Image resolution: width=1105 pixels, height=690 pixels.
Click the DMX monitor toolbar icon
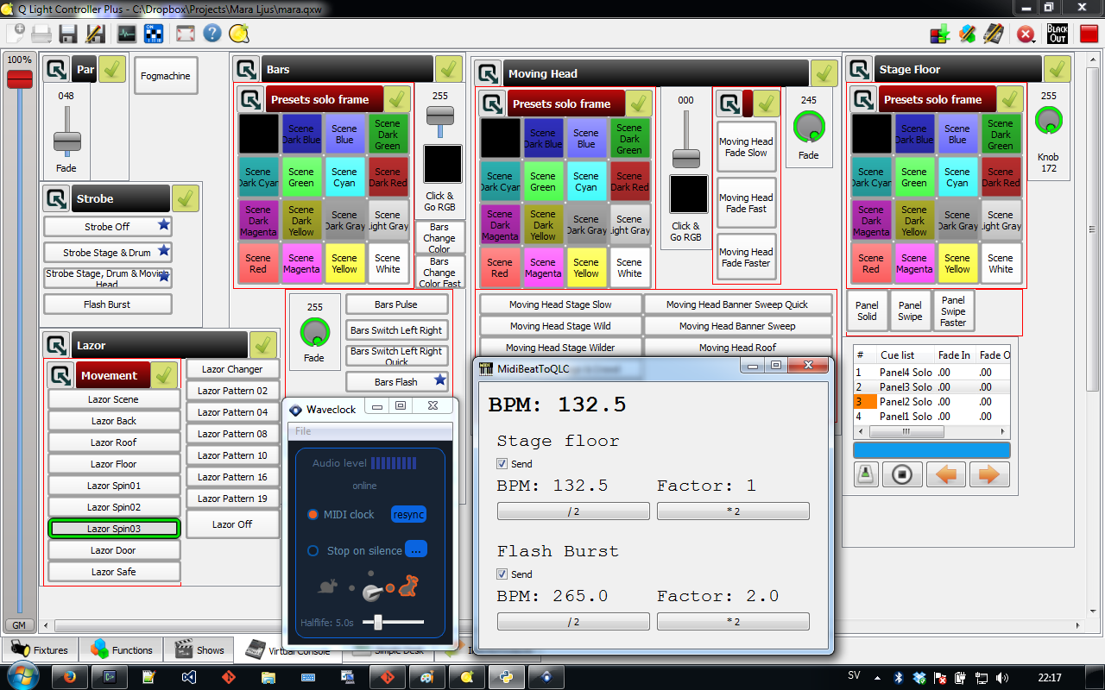point(127,34)
